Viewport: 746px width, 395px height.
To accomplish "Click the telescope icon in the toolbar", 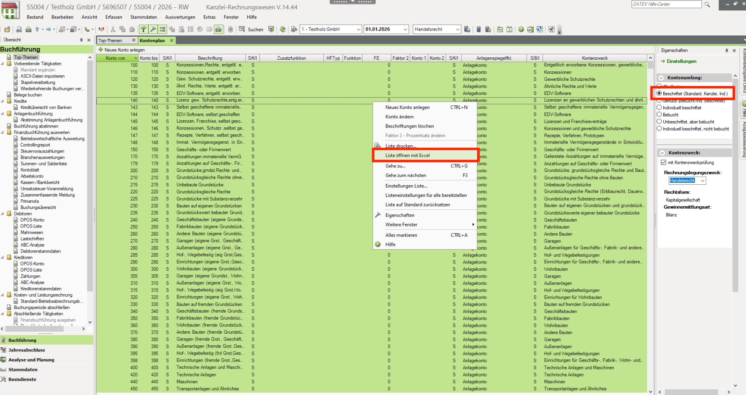I will tap(552, 29).
